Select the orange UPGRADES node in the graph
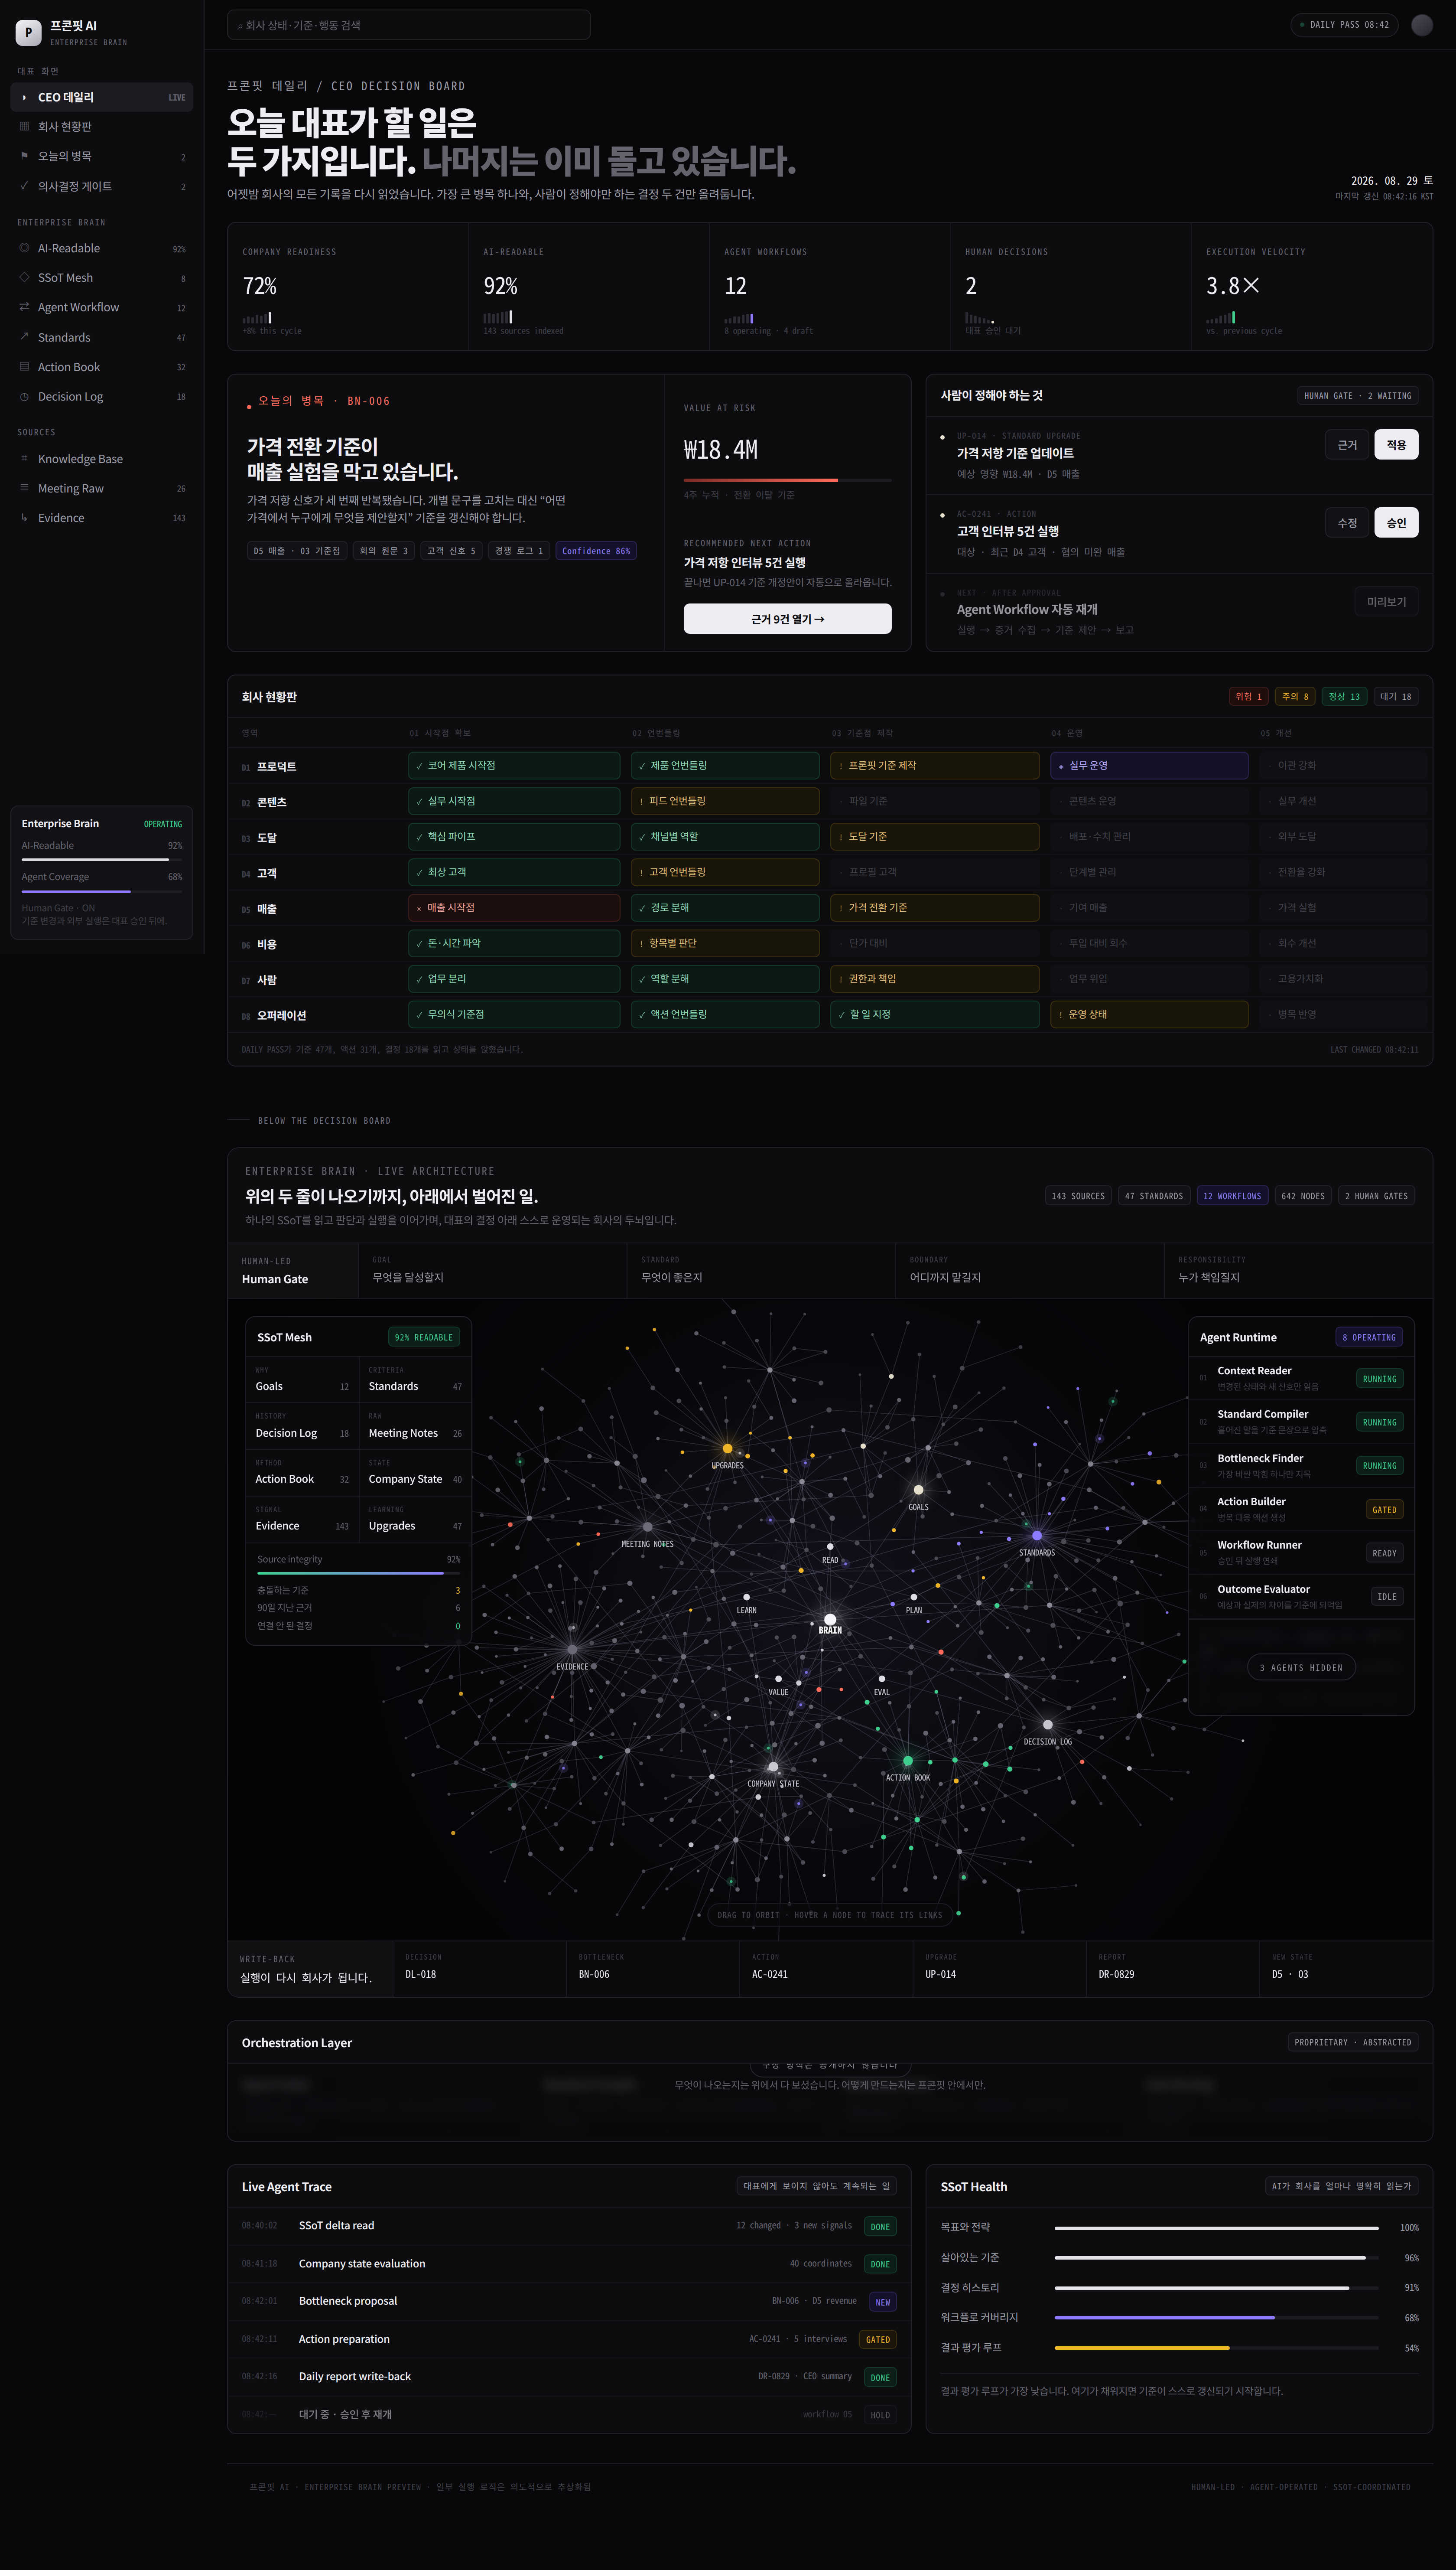The image size is (1456, 2570). [727, 1448]
